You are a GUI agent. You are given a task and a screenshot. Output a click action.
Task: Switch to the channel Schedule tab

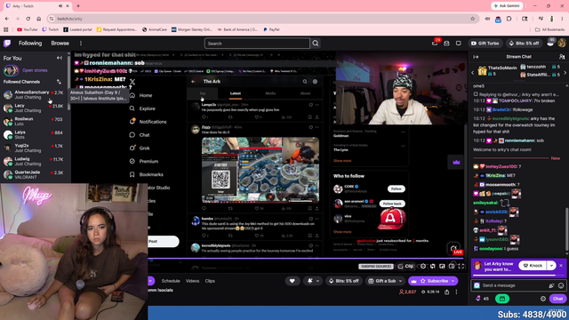click(x=171, y=281)
